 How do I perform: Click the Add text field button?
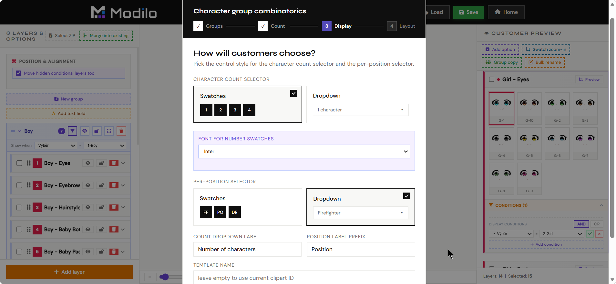tap(68, 114)
